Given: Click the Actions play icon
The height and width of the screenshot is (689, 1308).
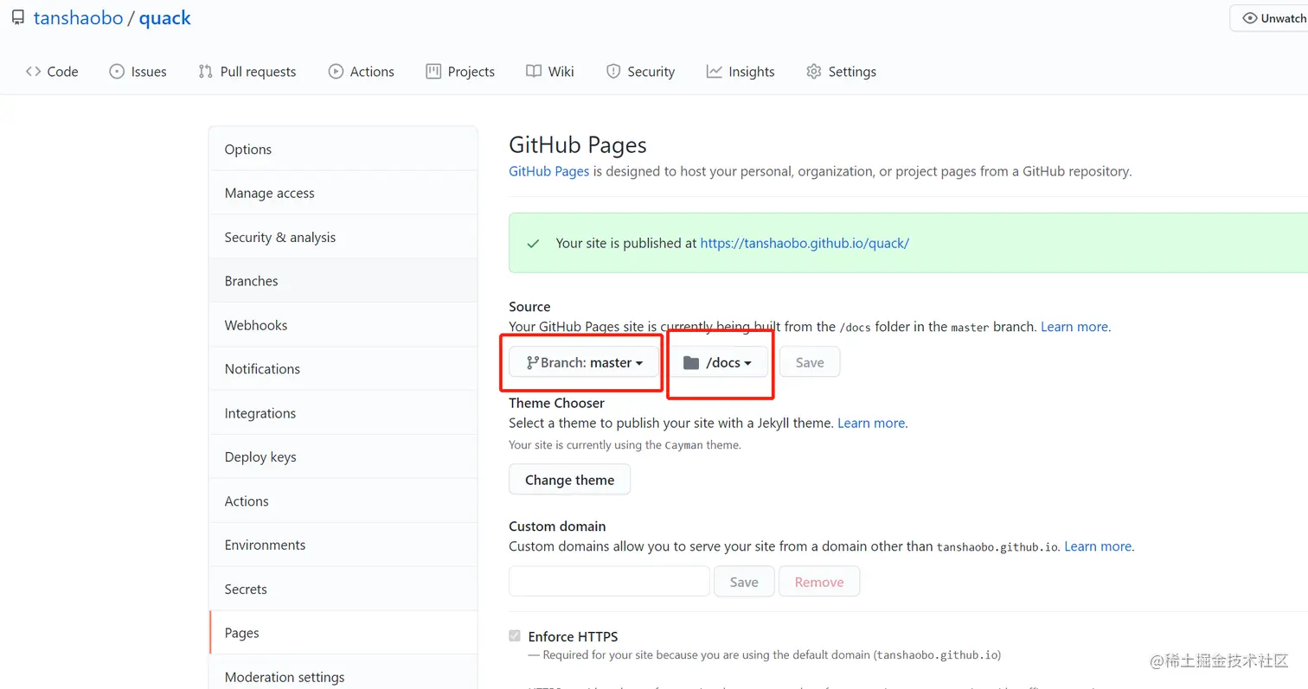Looking at the screenshot, I should pos(336,72).
